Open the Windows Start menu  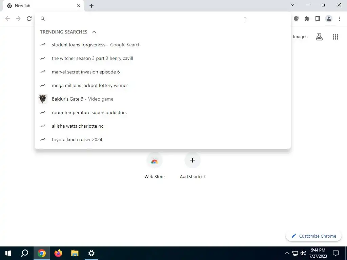click(8, 253)
